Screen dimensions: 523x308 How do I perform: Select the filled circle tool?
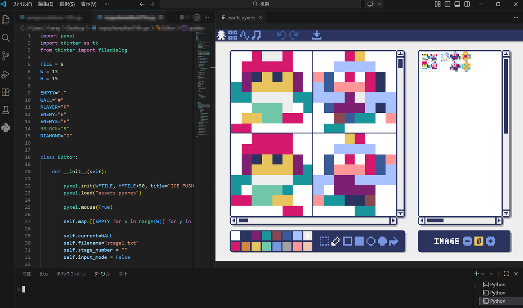pyautogui.click(x=382, y=241)
